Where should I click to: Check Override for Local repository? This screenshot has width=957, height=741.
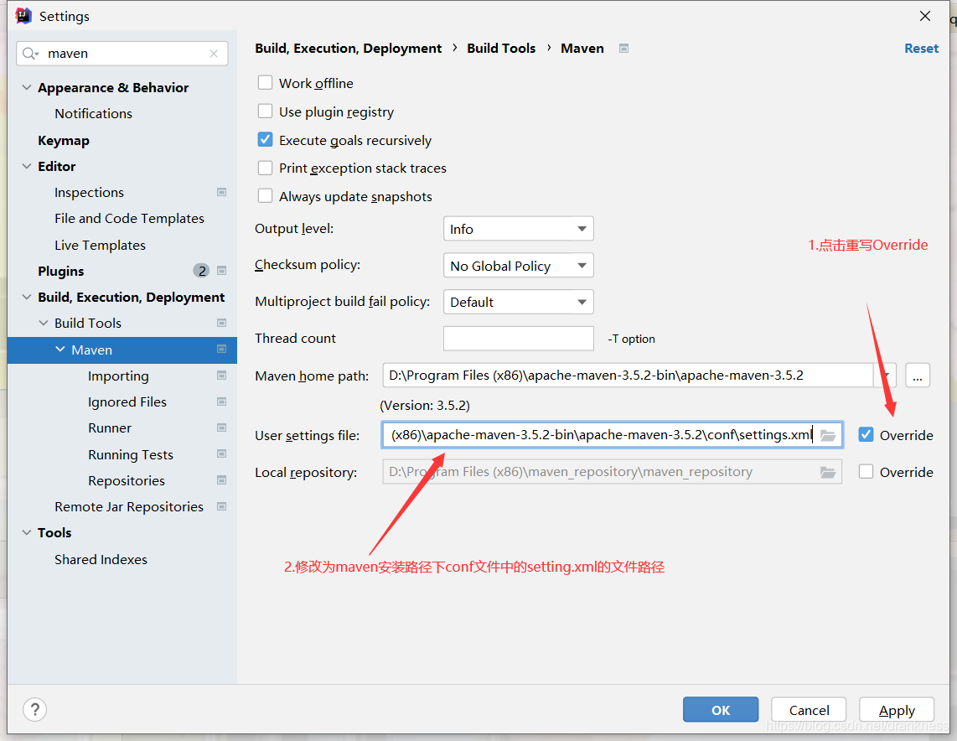tap(866, 471)
